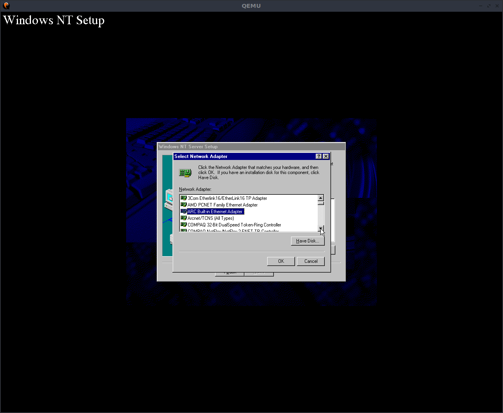Confirm adapter selection with OK
Image resolution: width=503 pixels, height=413 pixels.
(x=281, y=261)
